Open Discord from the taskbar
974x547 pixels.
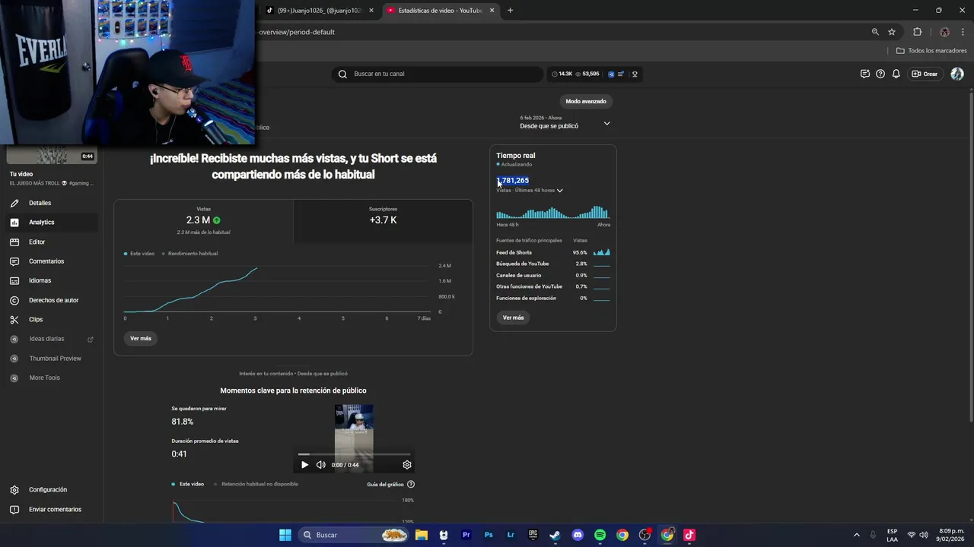click(x=578, y=535)
